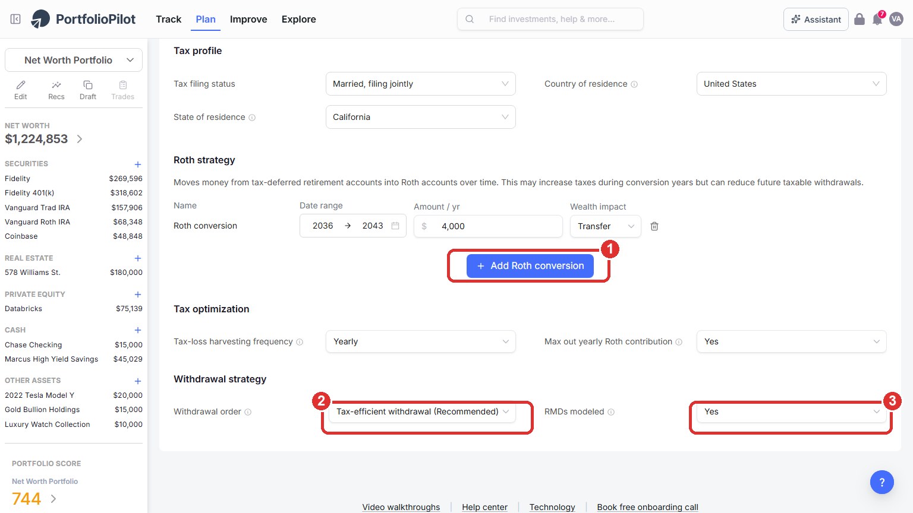Go to the Explore tab
The width and height of the screenshot is (913, 513).
[x=299, y=19]
